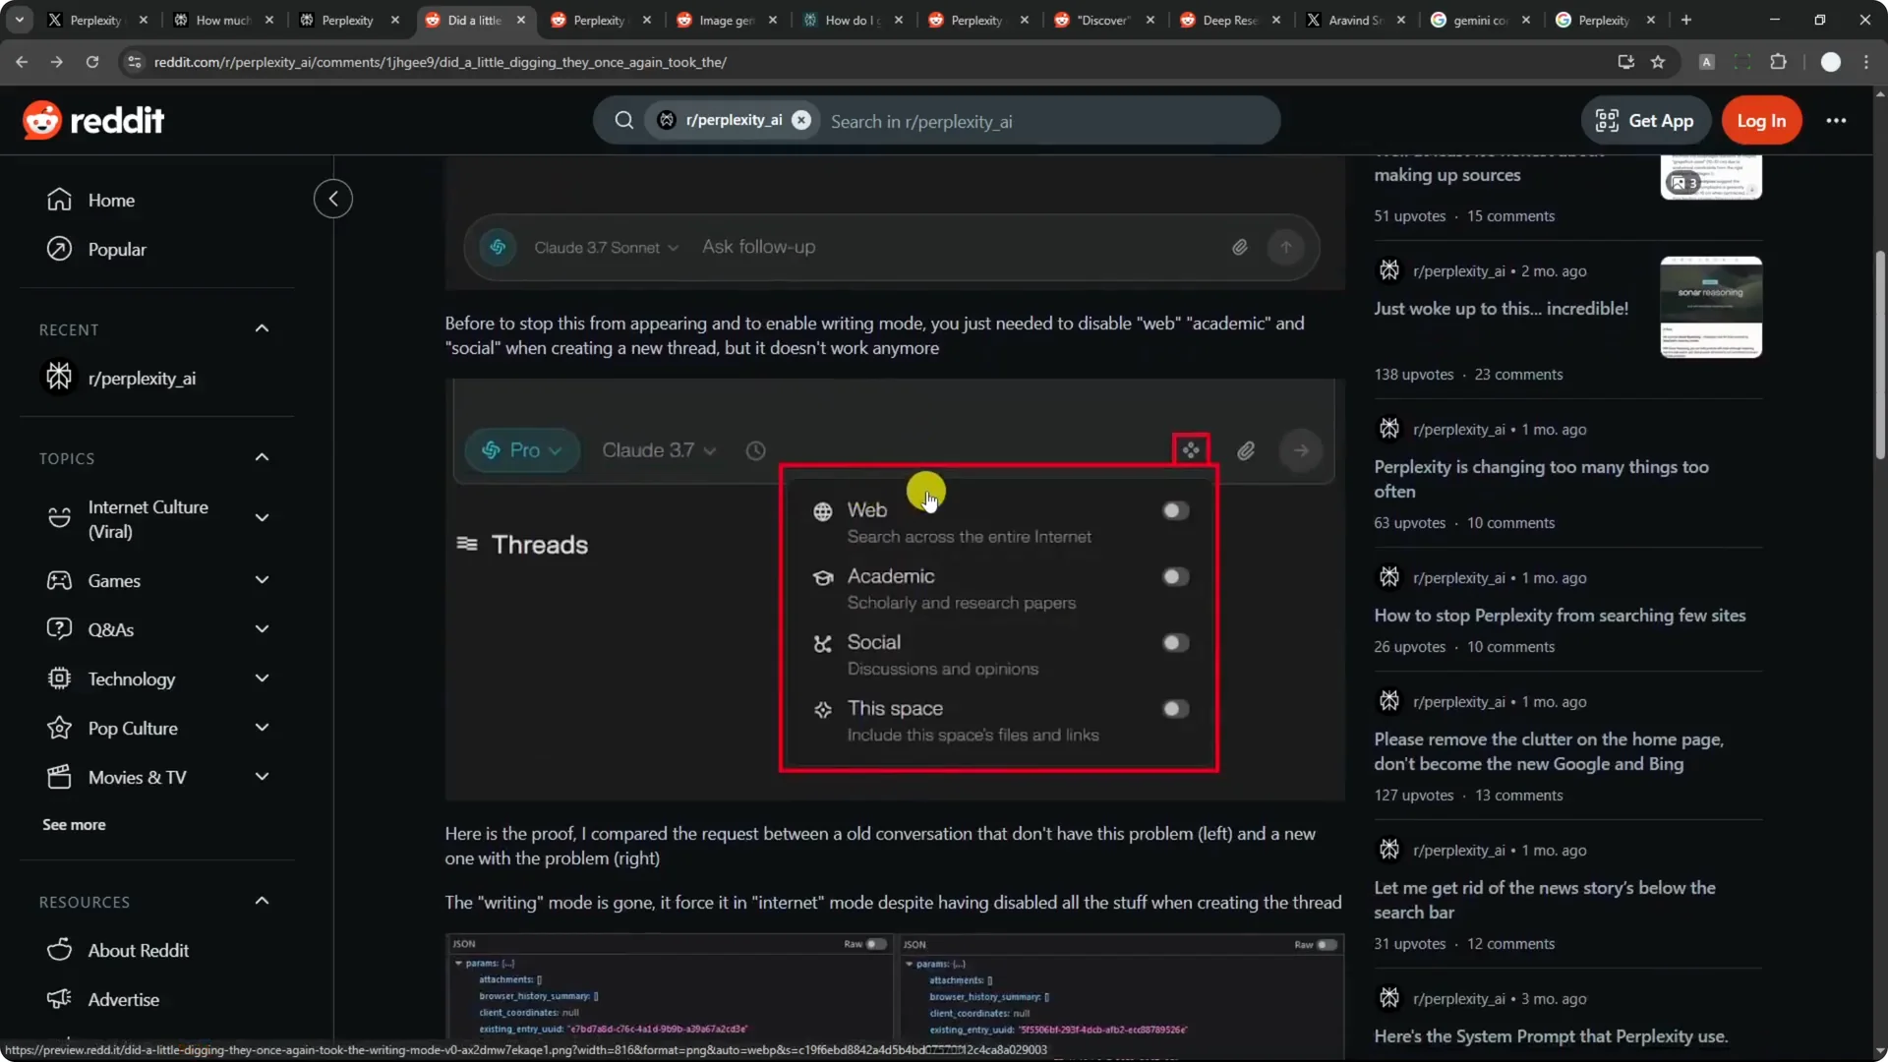Viewport: 1888px width, 1062px height.
Task: Open the Home sidebar icon
Action: (x=58, y=199)
